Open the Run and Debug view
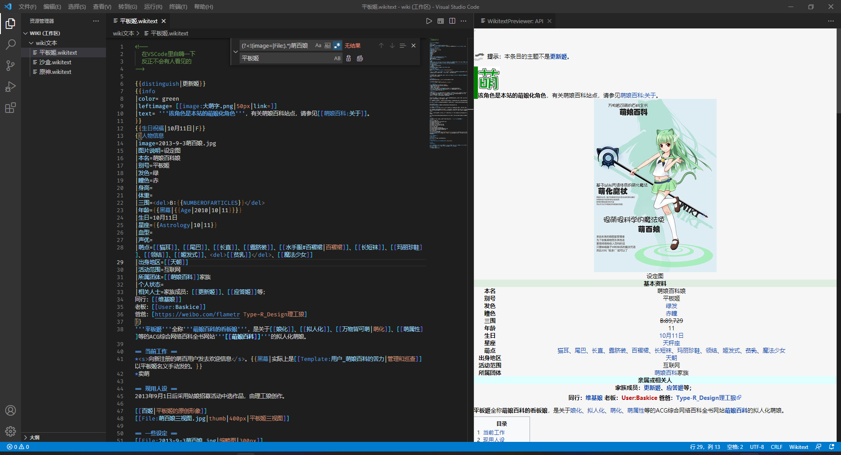Viewport: 841px width, 455px height. coord(11,87)
